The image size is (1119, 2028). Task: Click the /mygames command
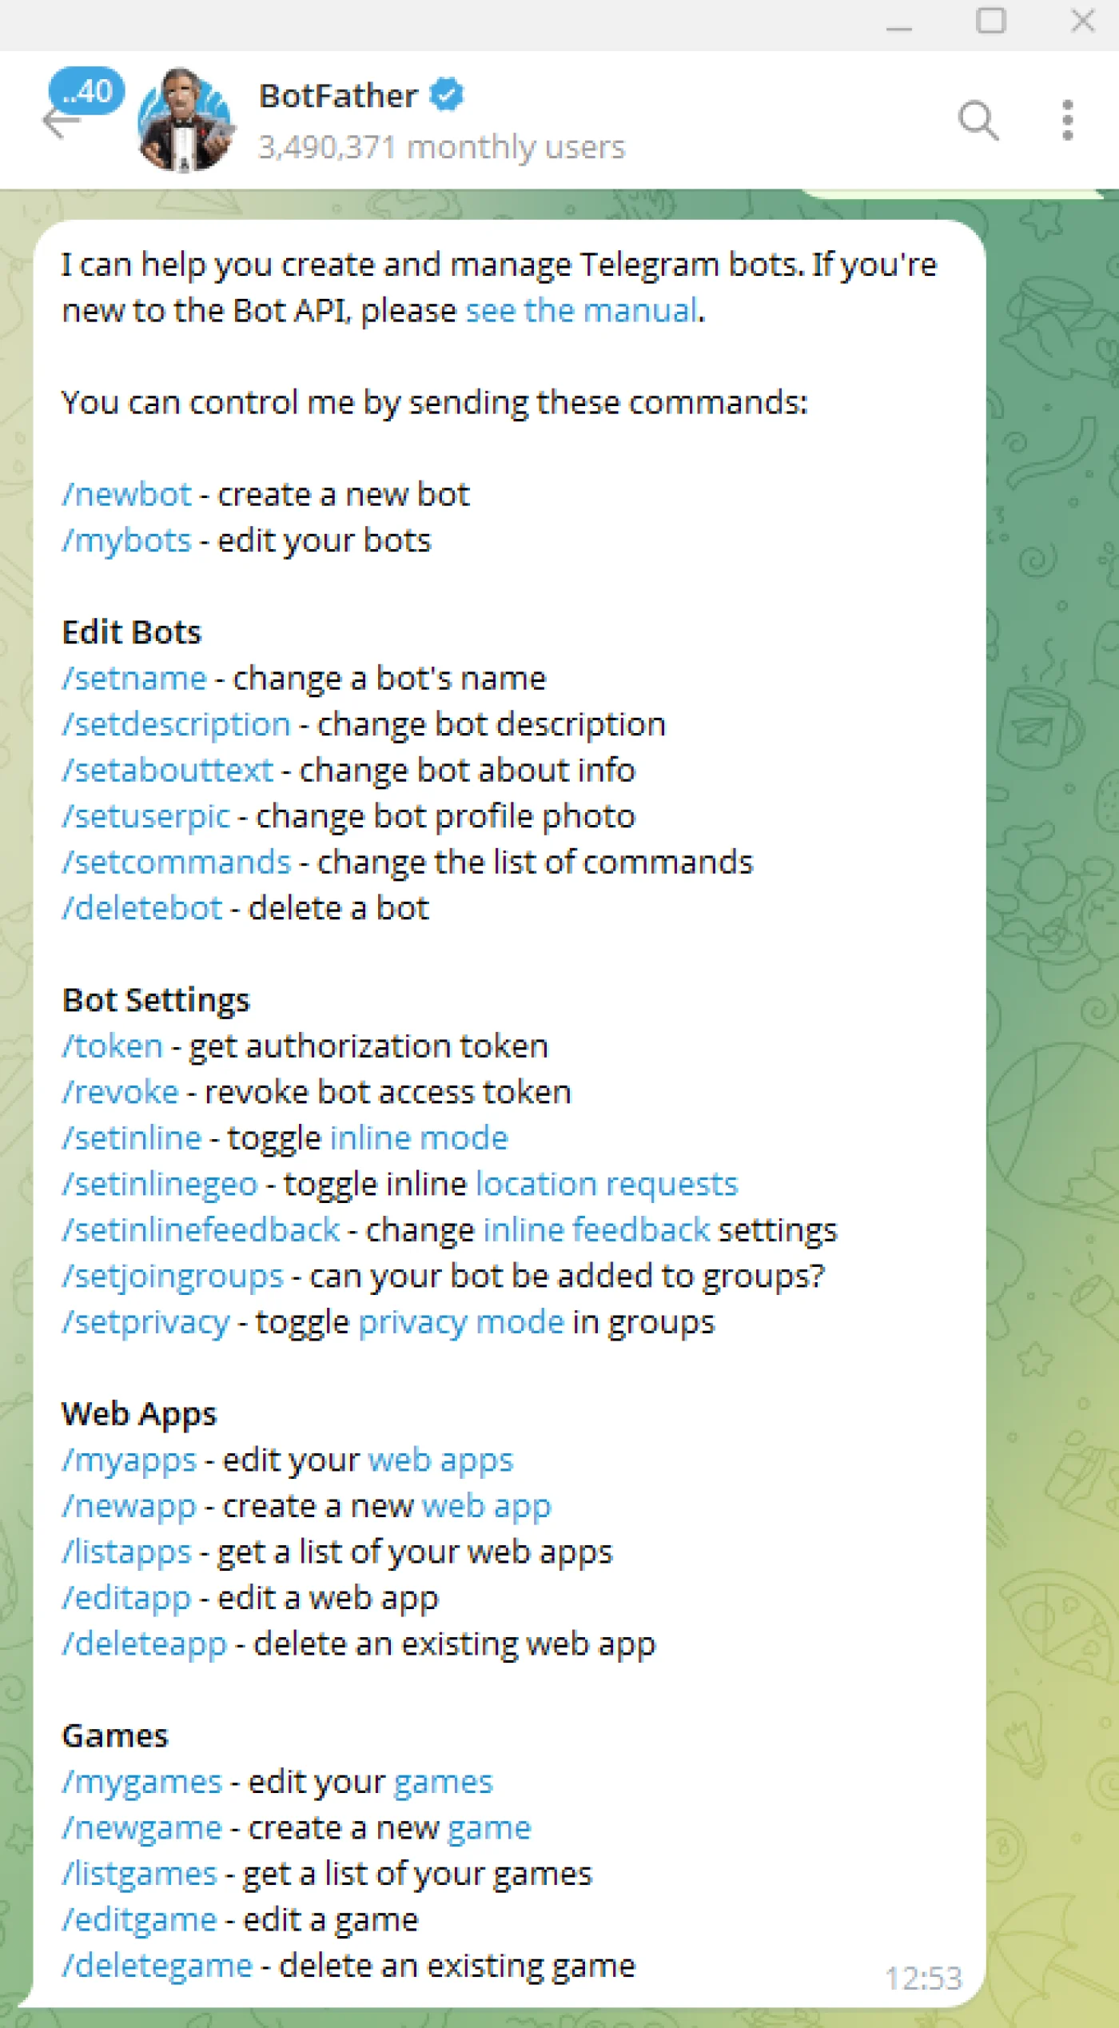[x=142, y=1783]
